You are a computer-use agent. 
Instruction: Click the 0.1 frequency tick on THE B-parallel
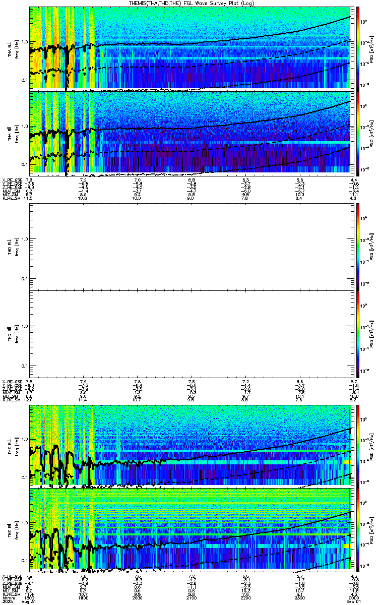click(x=24, y=560)
